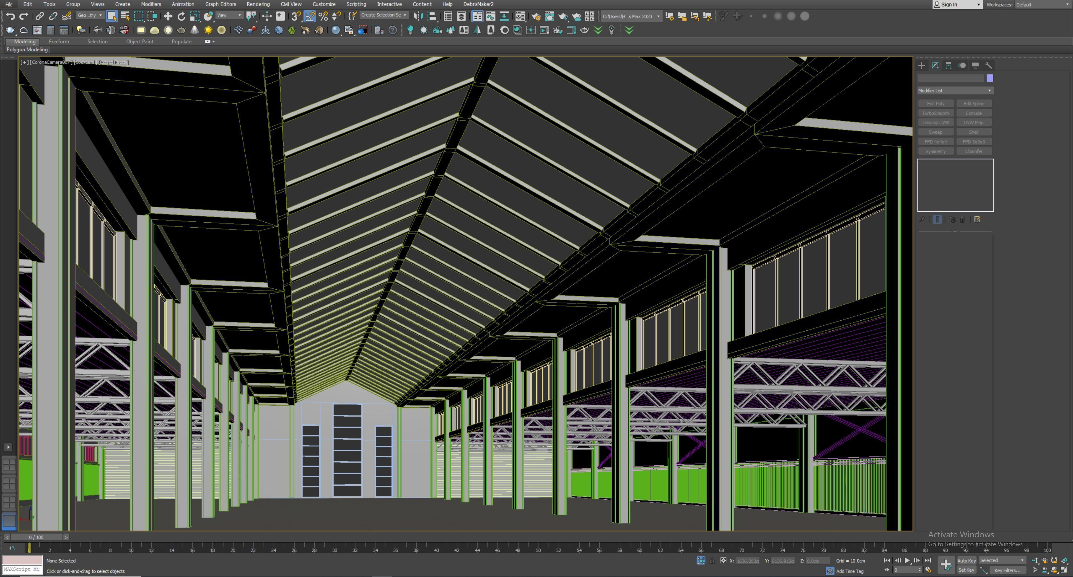The image size is (1073, 577).
Task: Click the Zoom Extents All icon
Action: pos(1063,560)
